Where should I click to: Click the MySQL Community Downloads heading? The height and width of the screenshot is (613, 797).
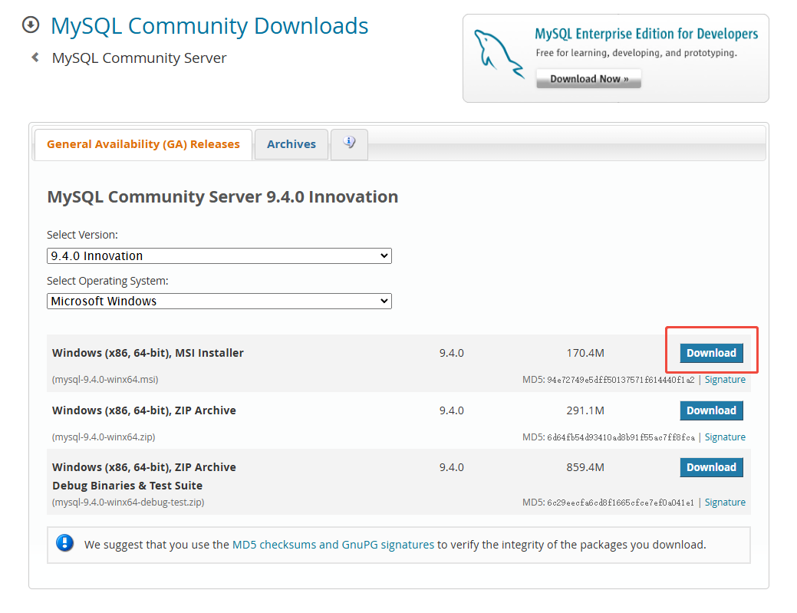pos(209,26)
